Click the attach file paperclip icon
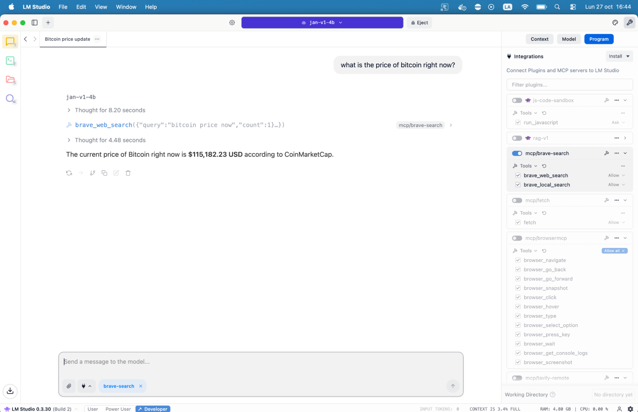 pyautogui.click(x=69, y=386)
